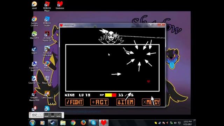Select the MERCY battle button

click(151, 102)
